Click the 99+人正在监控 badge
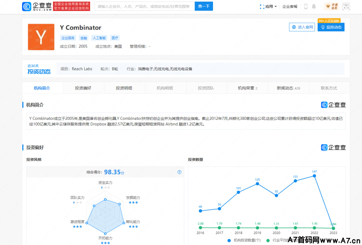362x245 pixels. [x=329, y=21]
